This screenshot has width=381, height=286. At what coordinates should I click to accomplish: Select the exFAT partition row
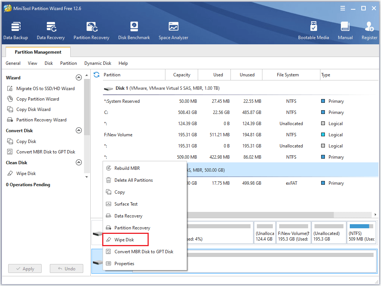pos(282,183)
